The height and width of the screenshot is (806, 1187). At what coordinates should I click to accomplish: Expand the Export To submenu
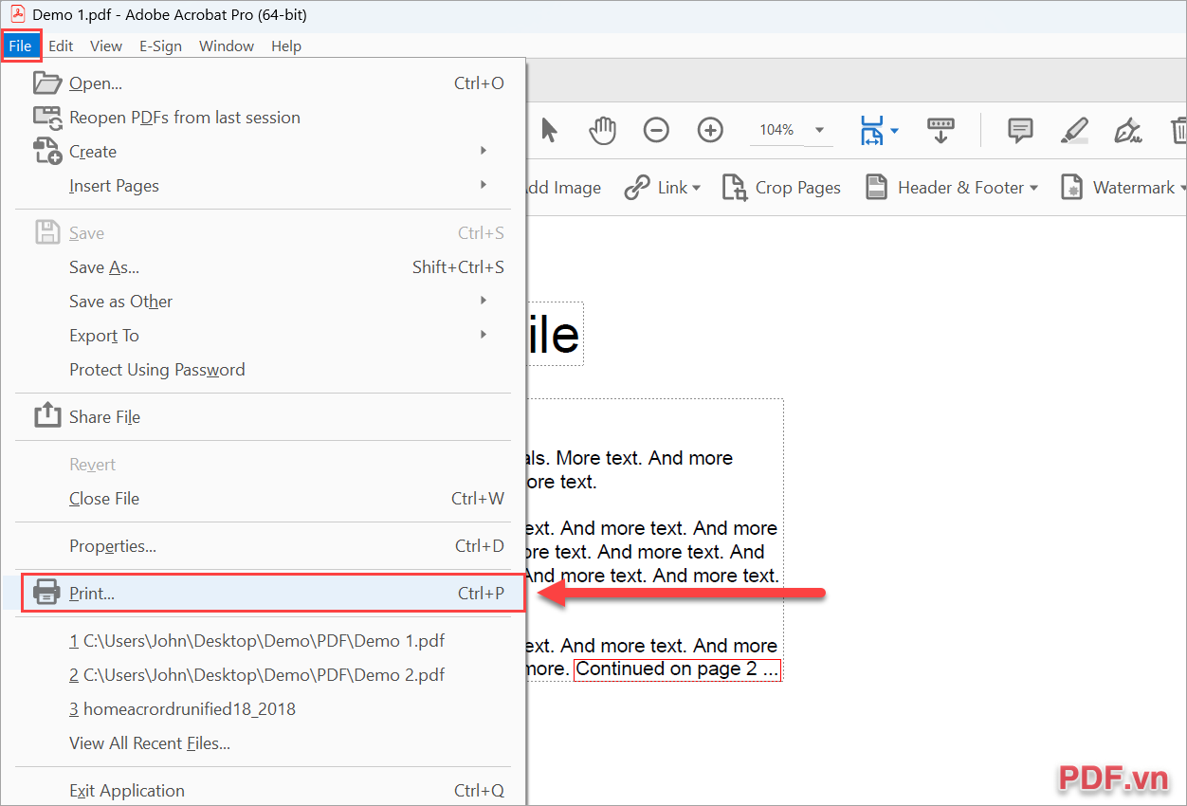pos(263,336)
